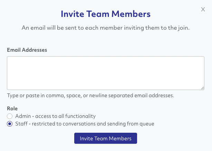Select the Staff role radio button
212x151 pixels.
click(x=10, y=124)
